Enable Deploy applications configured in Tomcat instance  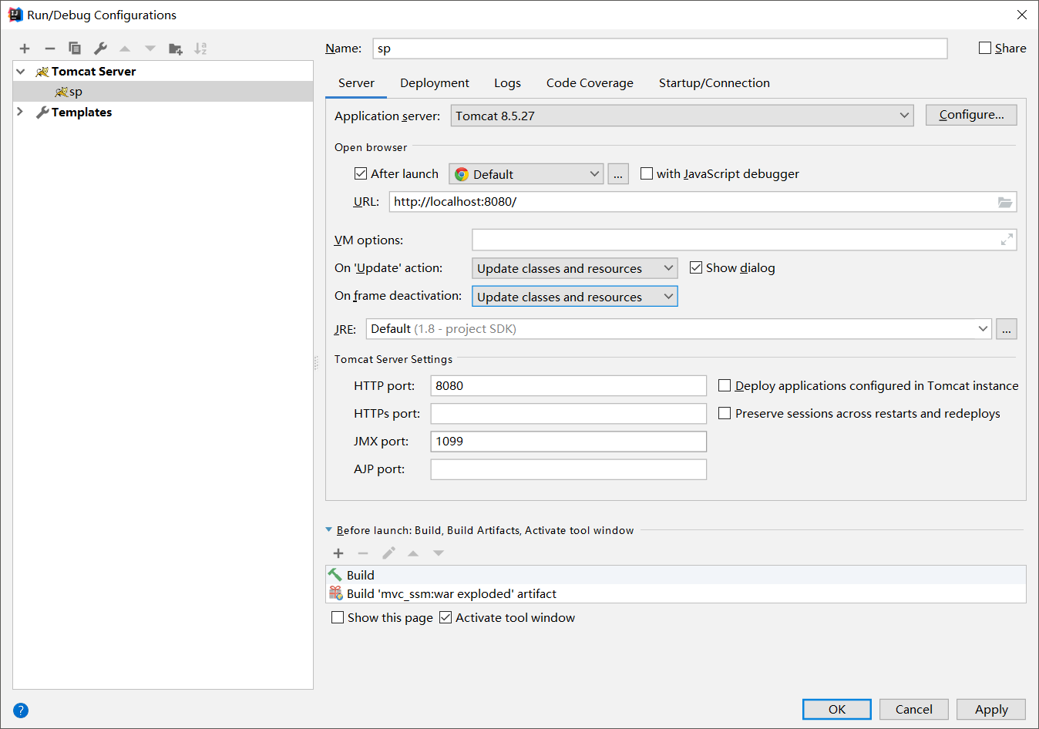point(725,385)
